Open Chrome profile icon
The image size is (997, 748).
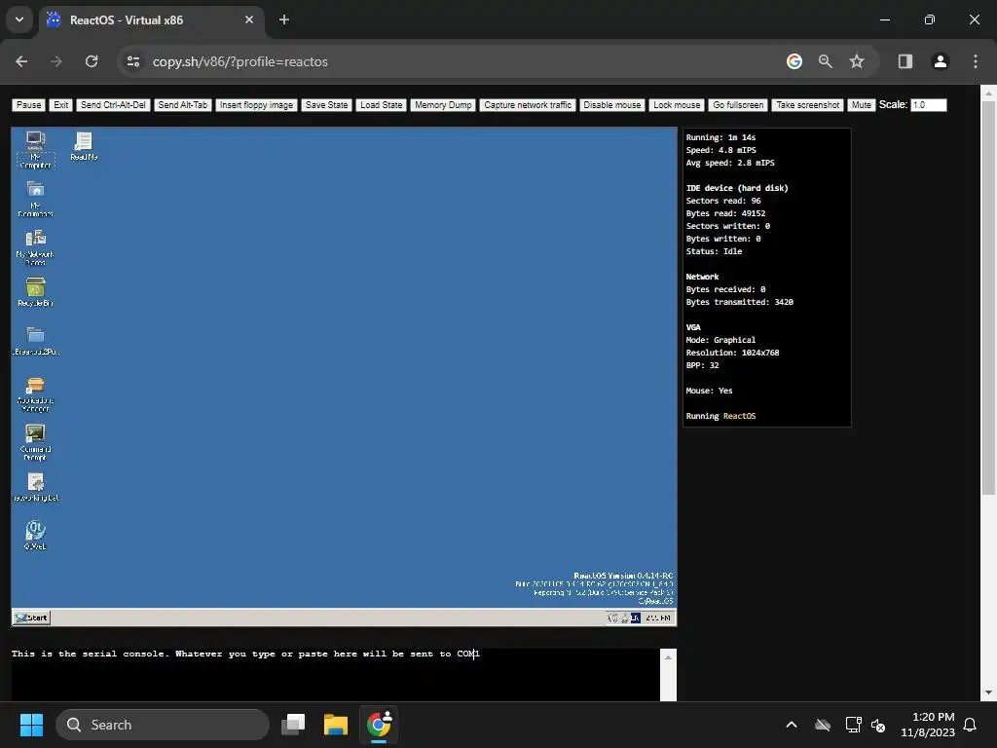[940, 61]
